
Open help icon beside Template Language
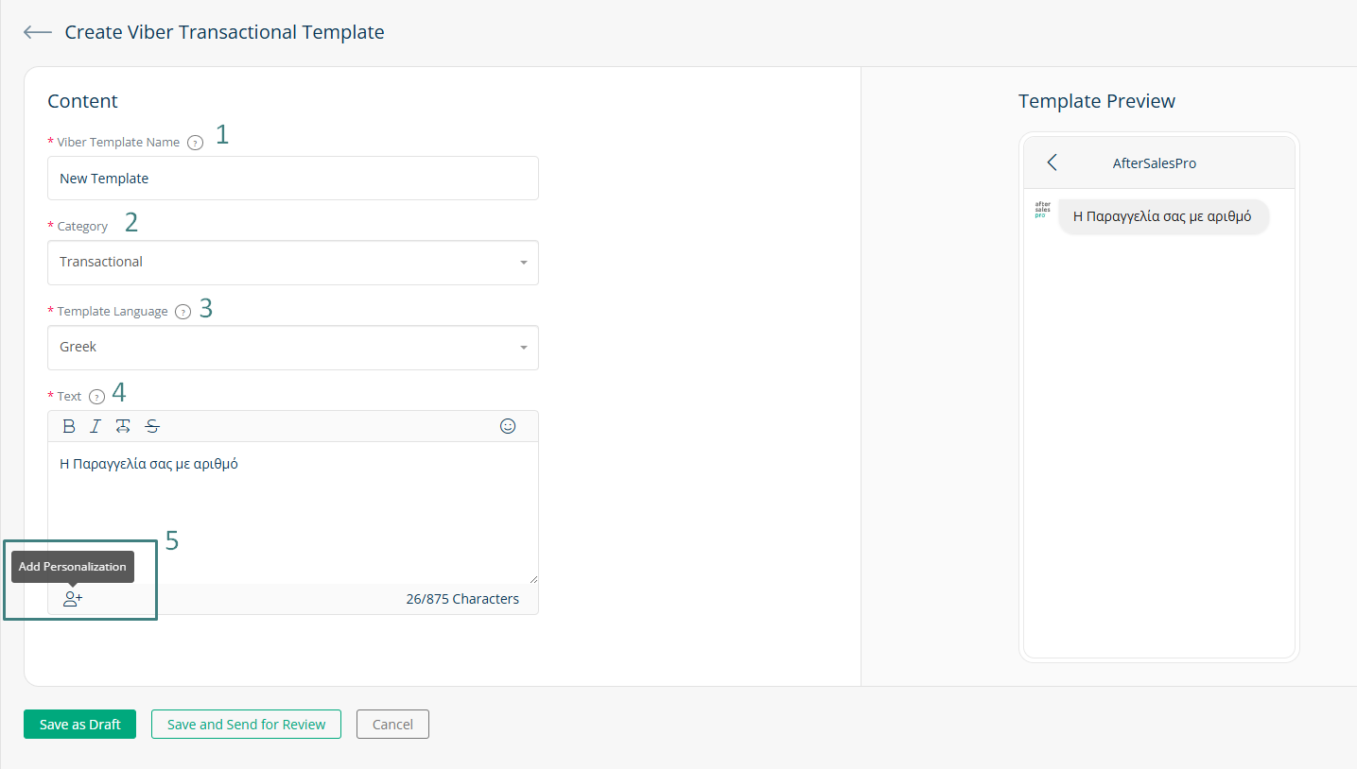[183, 312]
